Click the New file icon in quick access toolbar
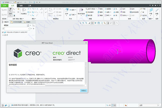 [x=12, y=2]
